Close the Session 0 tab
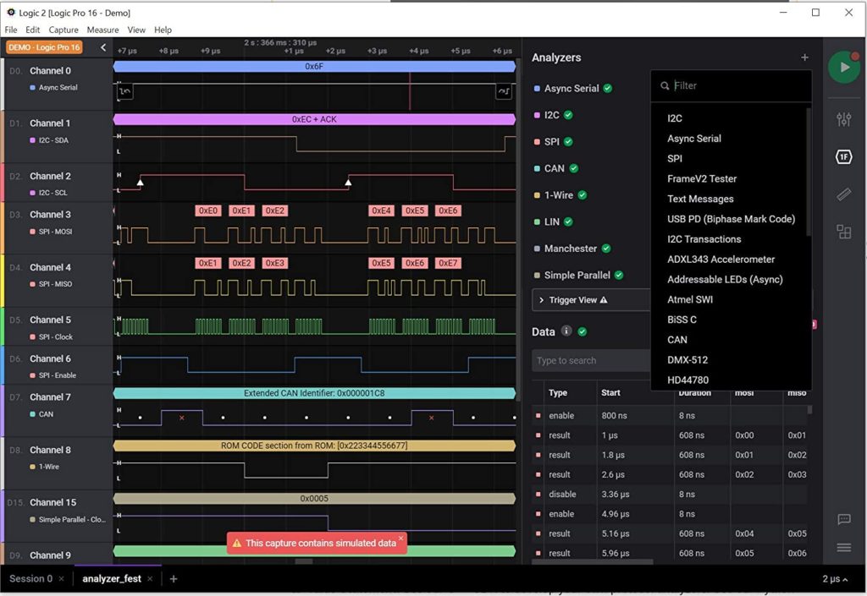The height and width of the screenshot is (596, 867). click(61, 579)
